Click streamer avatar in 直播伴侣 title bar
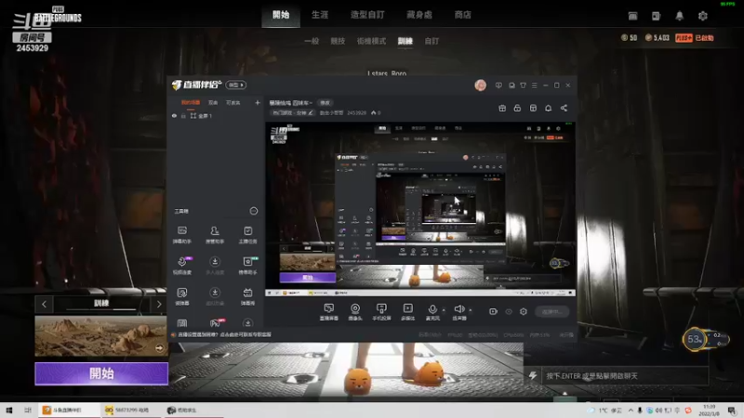The image size is (744, 418). [x=480, y=85]
